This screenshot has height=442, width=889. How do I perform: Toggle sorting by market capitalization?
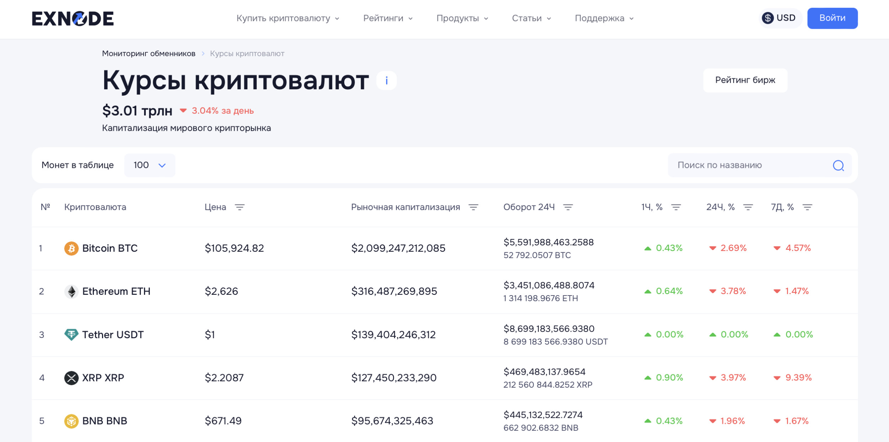point(473,207)
